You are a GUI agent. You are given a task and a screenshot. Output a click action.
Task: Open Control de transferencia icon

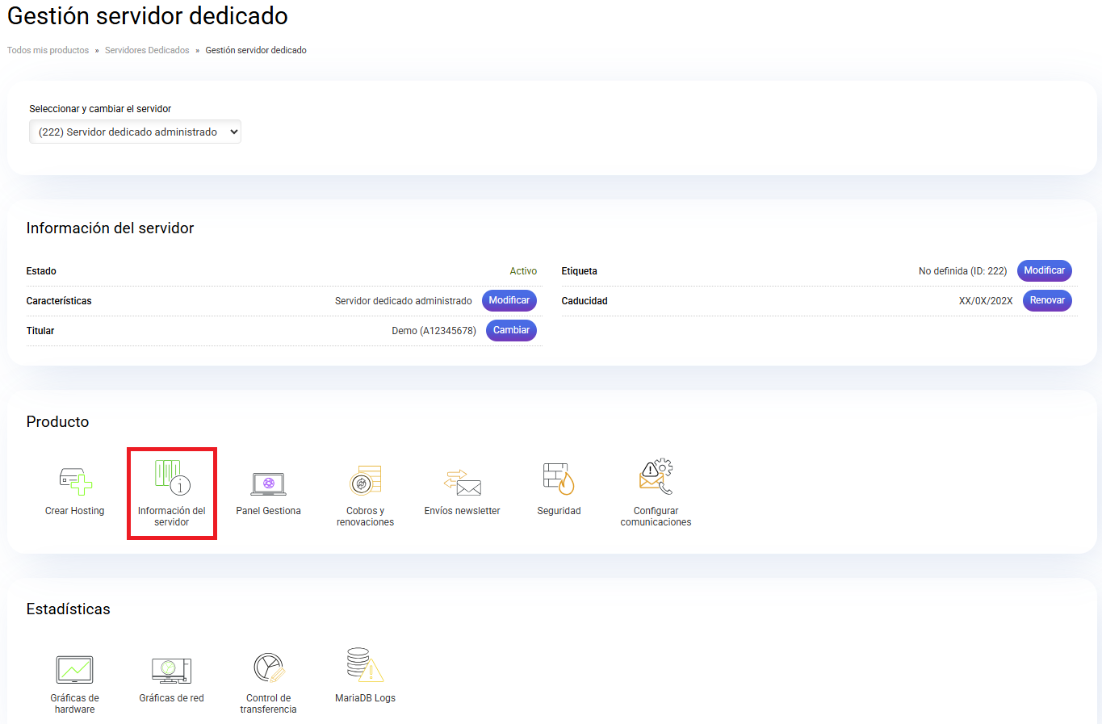pos(268,668)
